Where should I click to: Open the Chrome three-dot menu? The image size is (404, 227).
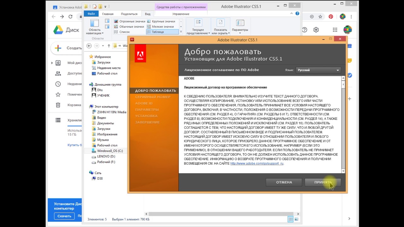[x=351, y=17]
